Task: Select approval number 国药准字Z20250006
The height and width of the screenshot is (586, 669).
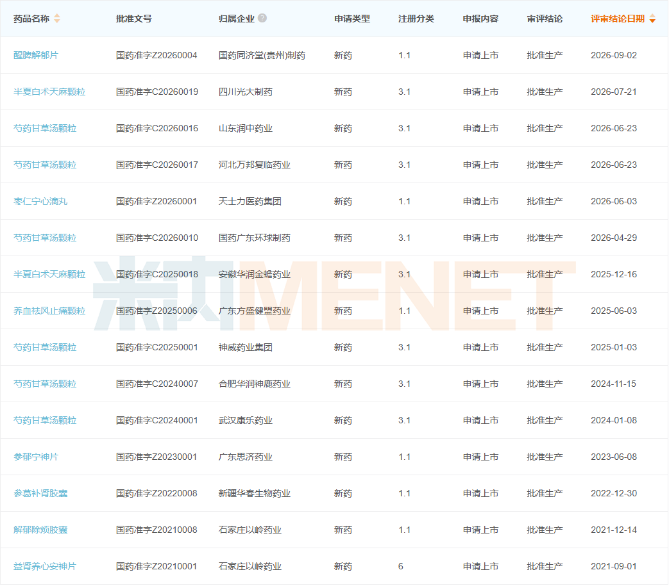Action: click(157, 311)
